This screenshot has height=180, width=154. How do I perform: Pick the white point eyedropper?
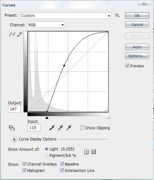[69, 128]
